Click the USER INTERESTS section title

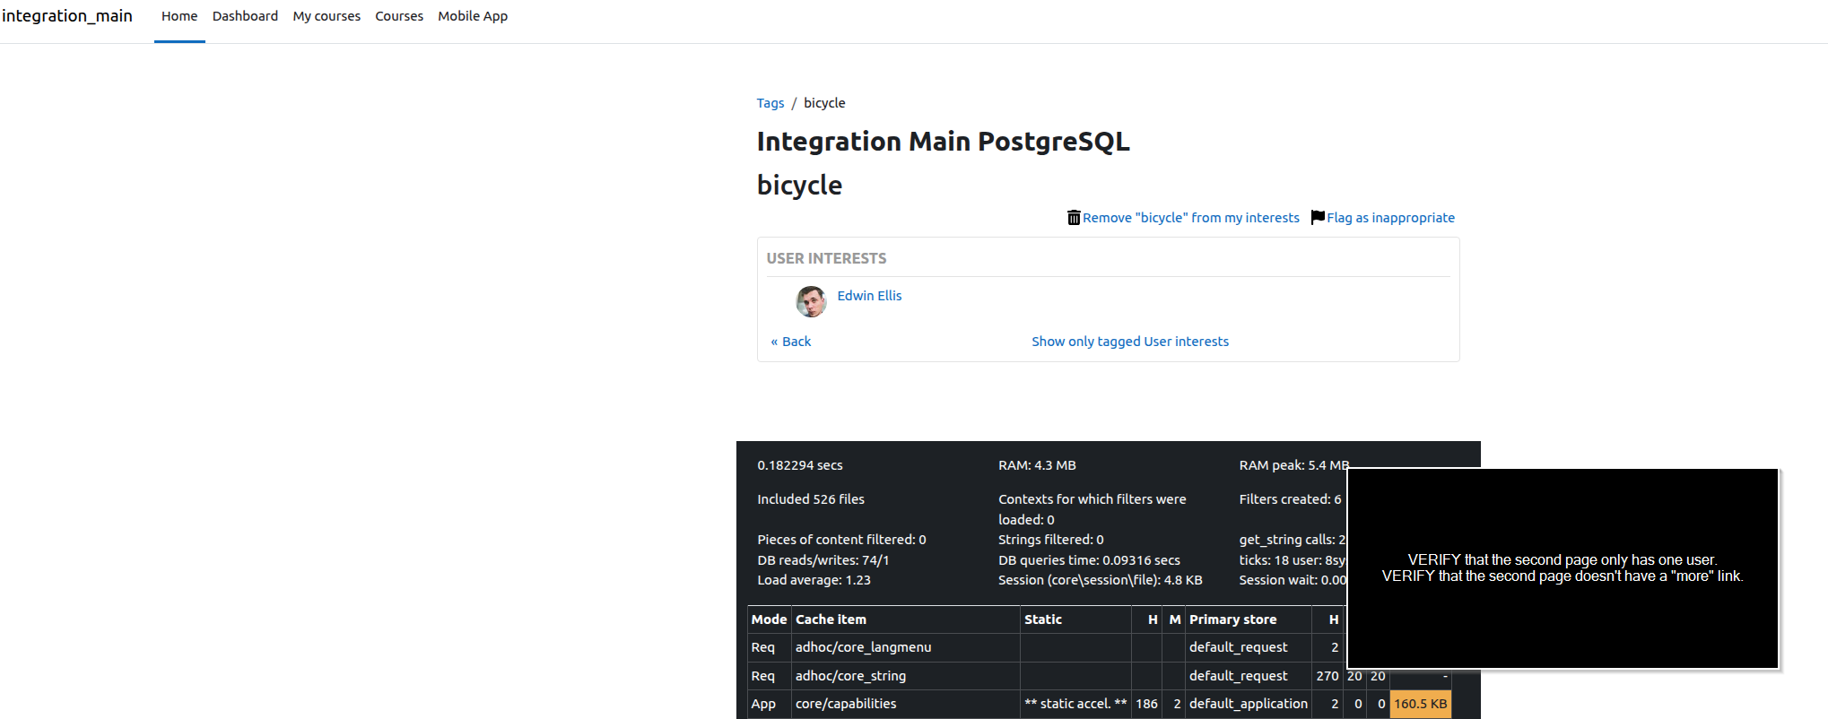pyautogui.click(x=826, y=258)
